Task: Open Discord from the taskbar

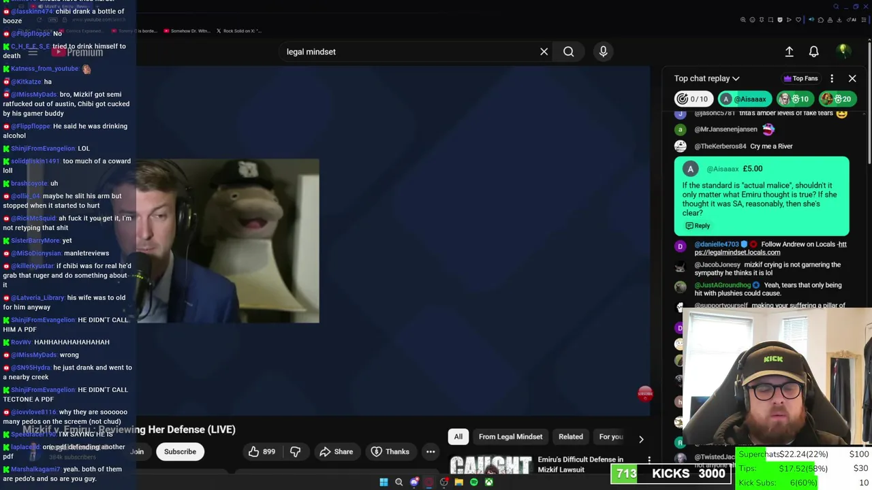Action: 414,482
